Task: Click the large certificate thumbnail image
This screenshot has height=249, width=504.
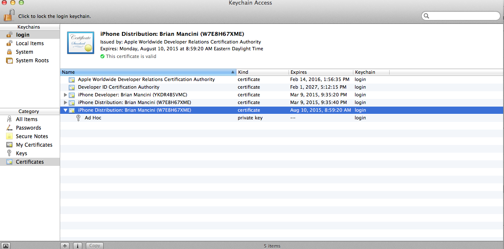Action: point(81,43)
